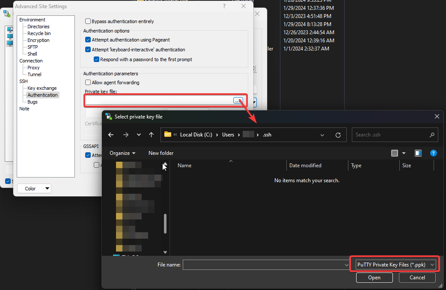446x290 pixels.
Task: Select Encryption in settings tree
Action: 39,40
